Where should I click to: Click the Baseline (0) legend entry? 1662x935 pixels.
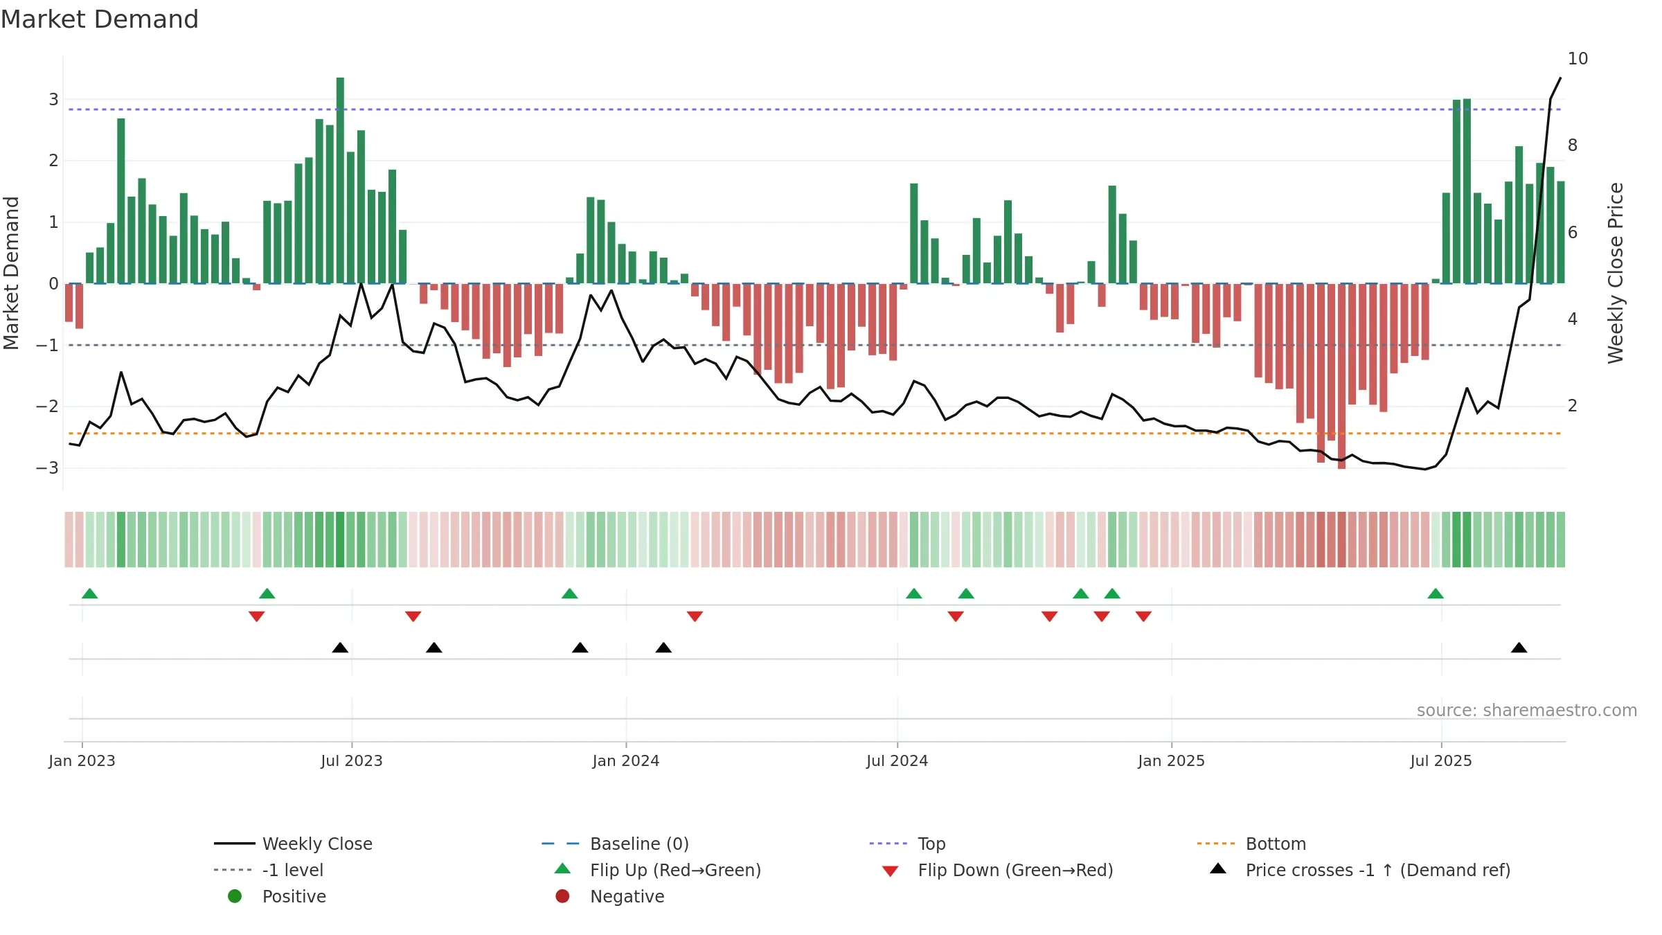tap(615, 844)
